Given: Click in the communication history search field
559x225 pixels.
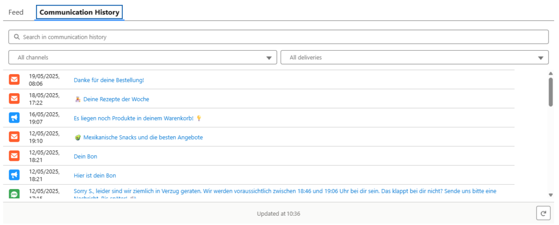Looking at the screenshot, I should coord(278,37).
